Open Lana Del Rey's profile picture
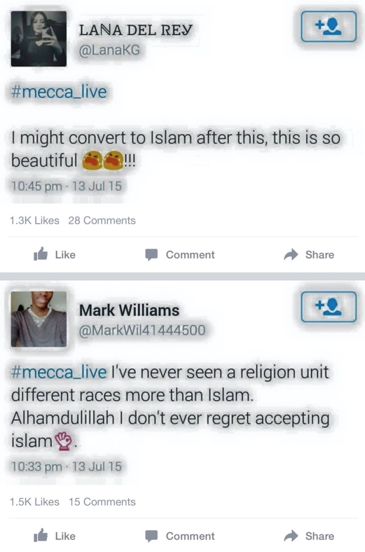This screenshot has height=552, width=365. point(39,39)
